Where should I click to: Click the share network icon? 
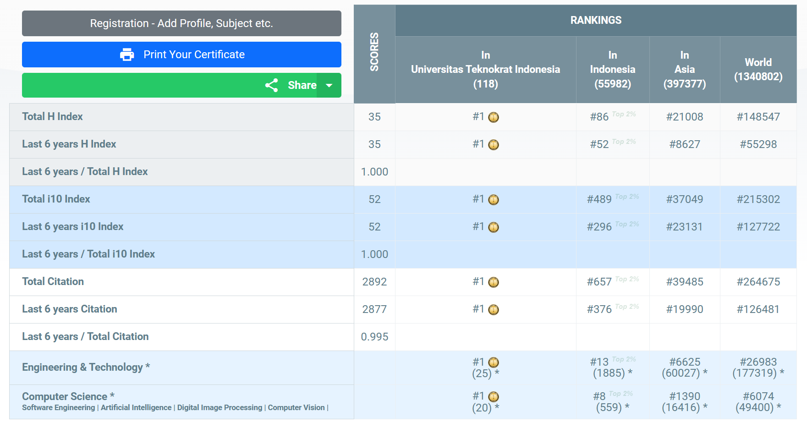[x=271, y=85]
